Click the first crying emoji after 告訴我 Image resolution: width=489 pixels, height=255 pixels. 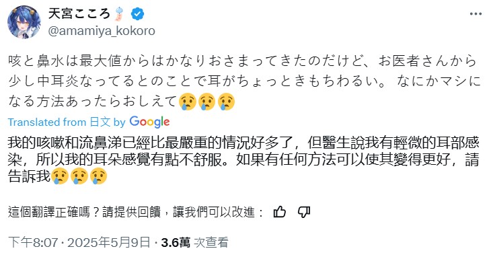[60, 176]
